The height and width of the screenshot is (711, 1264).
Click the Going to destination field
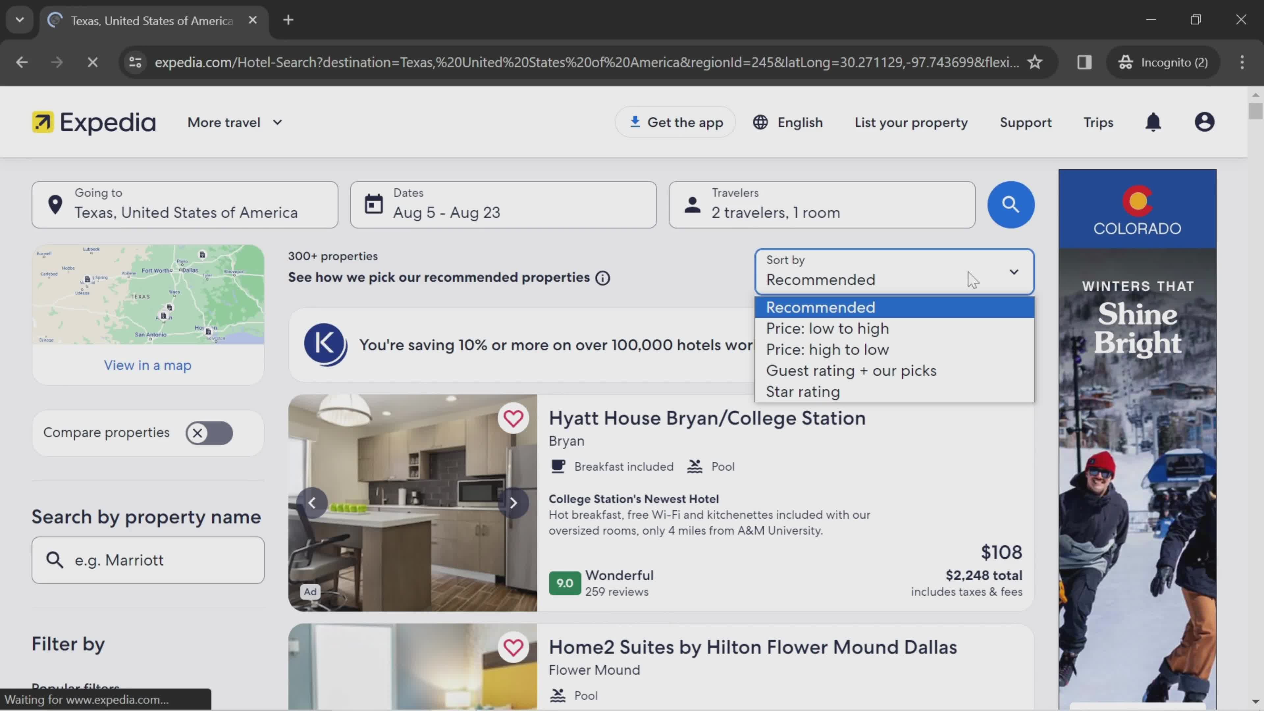point(185,205)
